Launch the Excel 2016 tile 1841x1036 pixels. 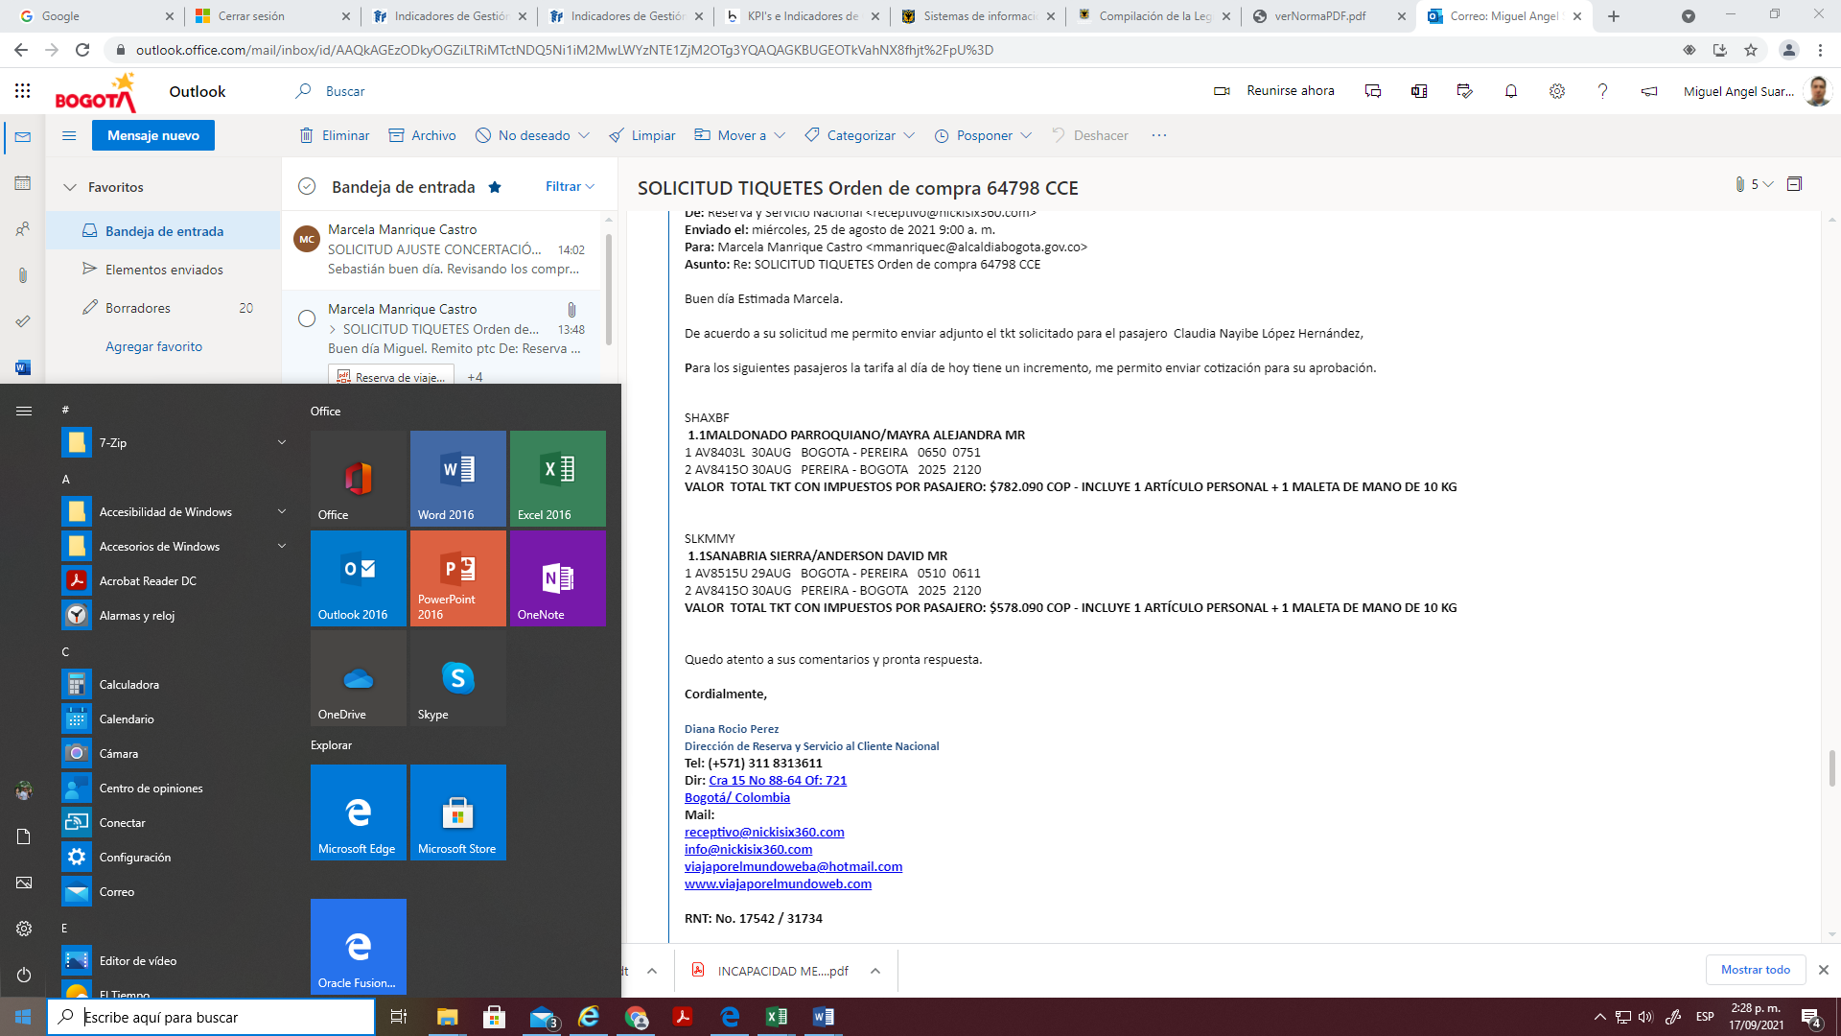click(x=557, y=478)
